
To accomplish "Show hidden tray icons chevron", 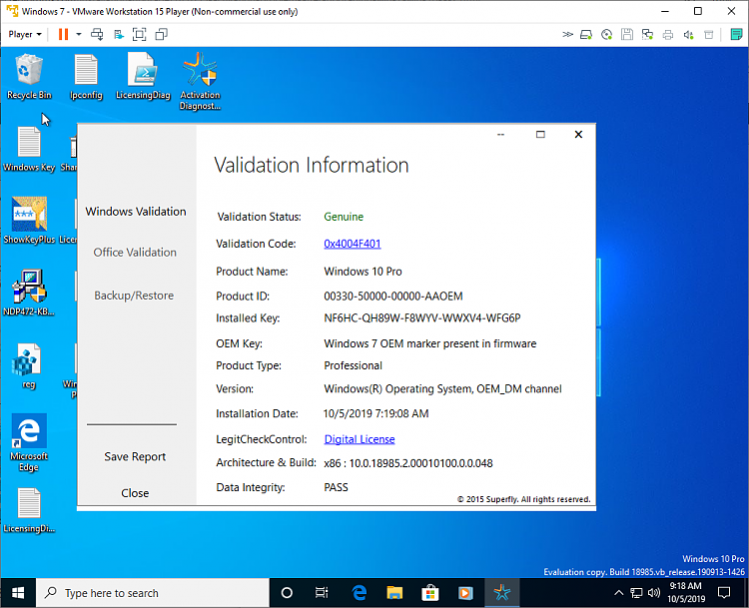I will 618,593.
